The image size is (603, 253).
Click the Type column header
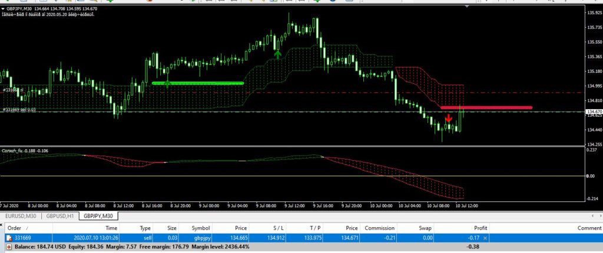click(x=136, y=228)
